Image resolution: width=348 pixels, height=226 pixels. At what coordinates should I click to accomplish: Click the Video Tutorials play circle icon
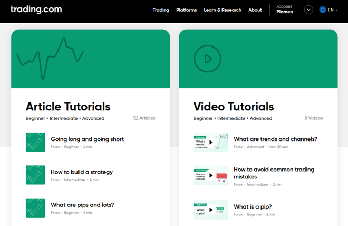coord(208,59)
